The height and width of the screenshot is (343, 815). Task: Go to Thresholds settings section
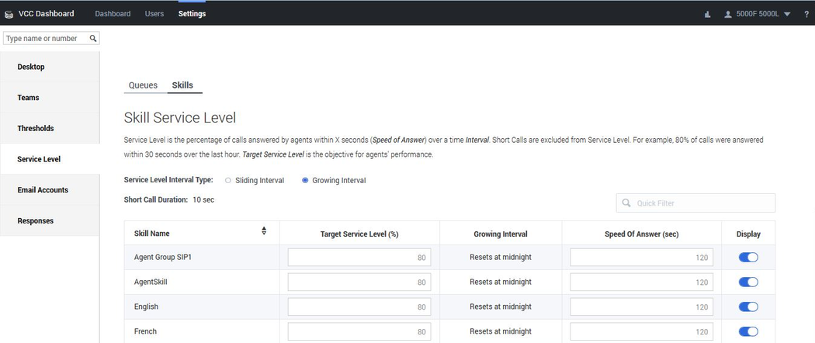tap(36, 128)
